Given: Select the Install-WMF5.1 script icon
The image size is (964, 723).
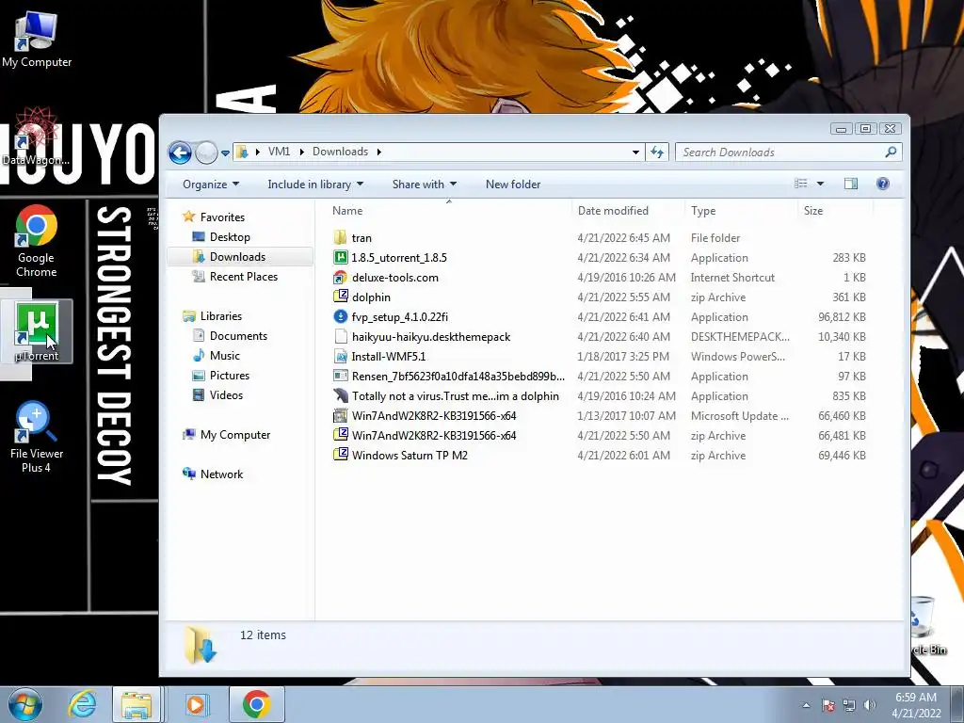Looking at the screenshot, I should [x=340, y=356].
